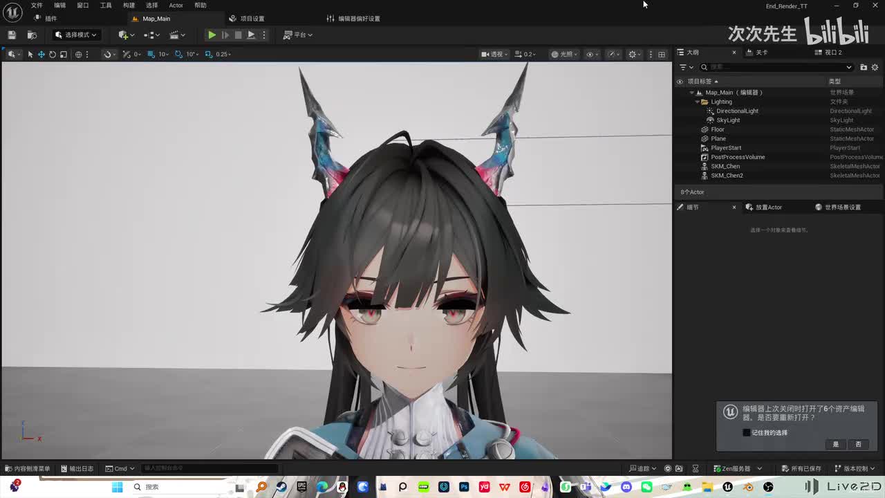
Task: Click 是 to reopen asset editors
Action: [835, 444]
